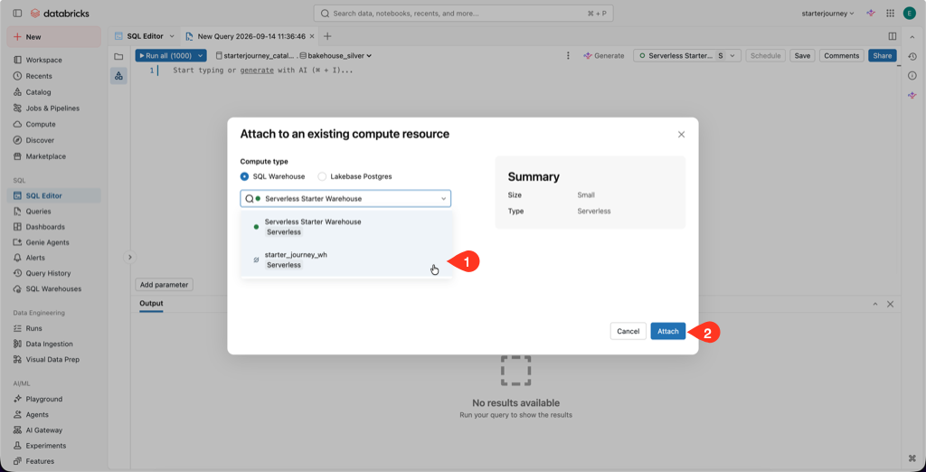This screenshot has height=472, width=926.
Task: Cancel the attach compute dialog
Action: coord(628,331)
